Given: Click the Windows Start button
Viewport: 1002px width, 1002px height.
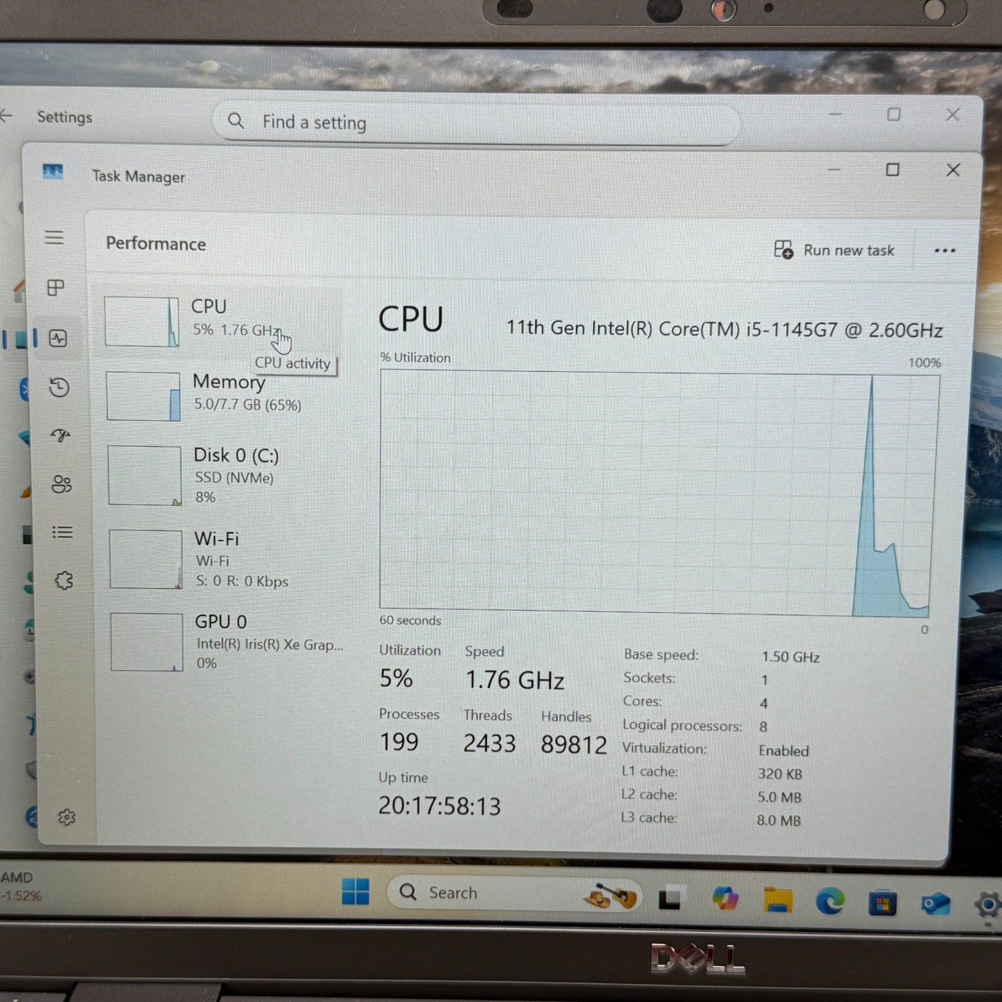Looking at the screenshot, I should pyautogui.click(x=355, y=892).
